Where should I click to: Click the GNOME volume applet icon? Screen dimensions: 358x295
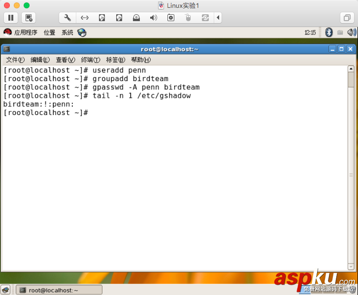(x=351, y=32)
